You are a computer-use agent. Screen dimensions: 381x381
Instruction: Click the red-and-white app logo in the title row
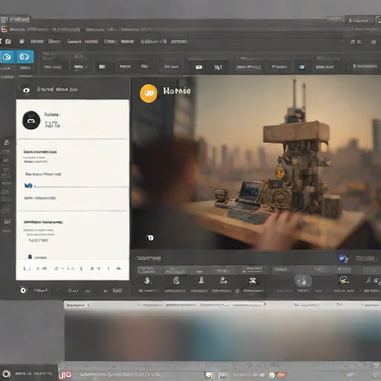[x=4, y=30]
